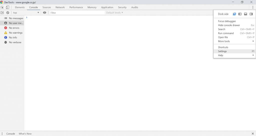Choose Hide console drawer menu item

(x=234, y=25)
